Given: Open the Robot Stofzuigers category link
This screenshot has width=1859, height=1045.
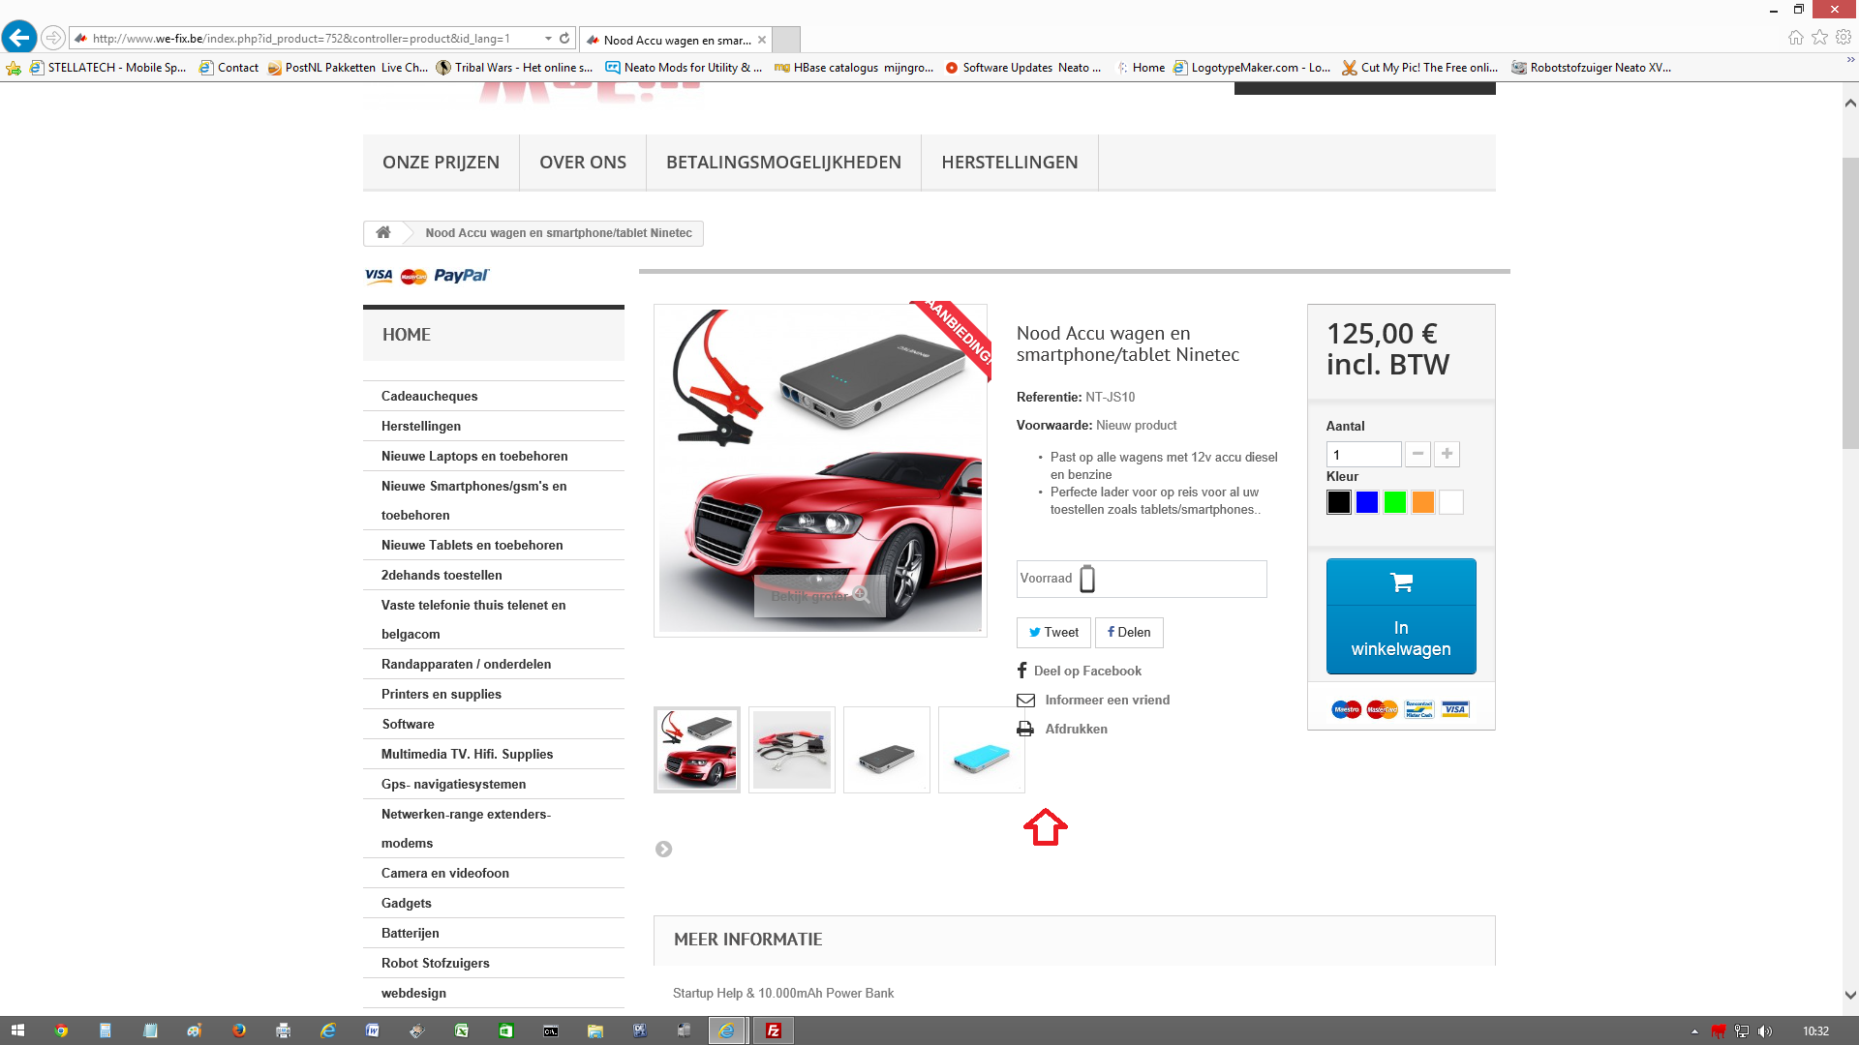Looking at the screenshot, I should (435, 963).
